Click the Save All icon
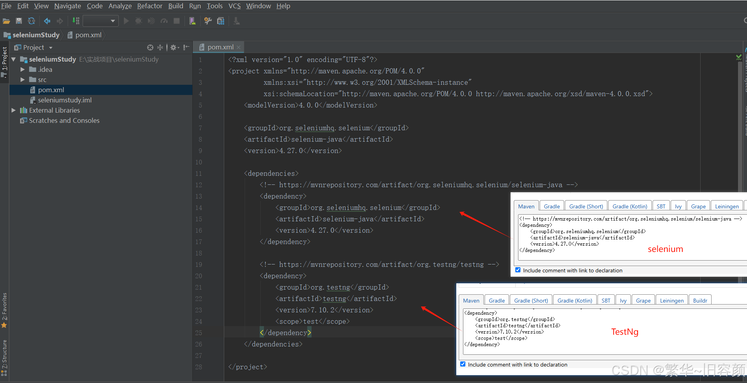 click(18, 21)
